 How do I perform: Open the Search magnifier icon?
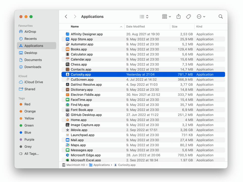[221, 17]
